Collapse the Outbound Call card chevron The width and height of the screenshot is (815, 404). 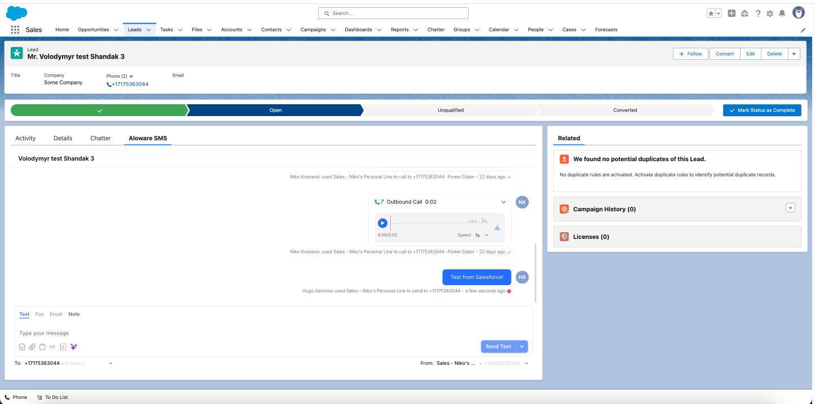point(504,202)
